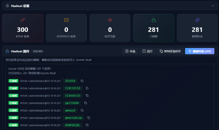The width and height of the screenshot is (219, 130).
Task: Click 已破解 badge in the 110110110 row
Action: [13, 88]
